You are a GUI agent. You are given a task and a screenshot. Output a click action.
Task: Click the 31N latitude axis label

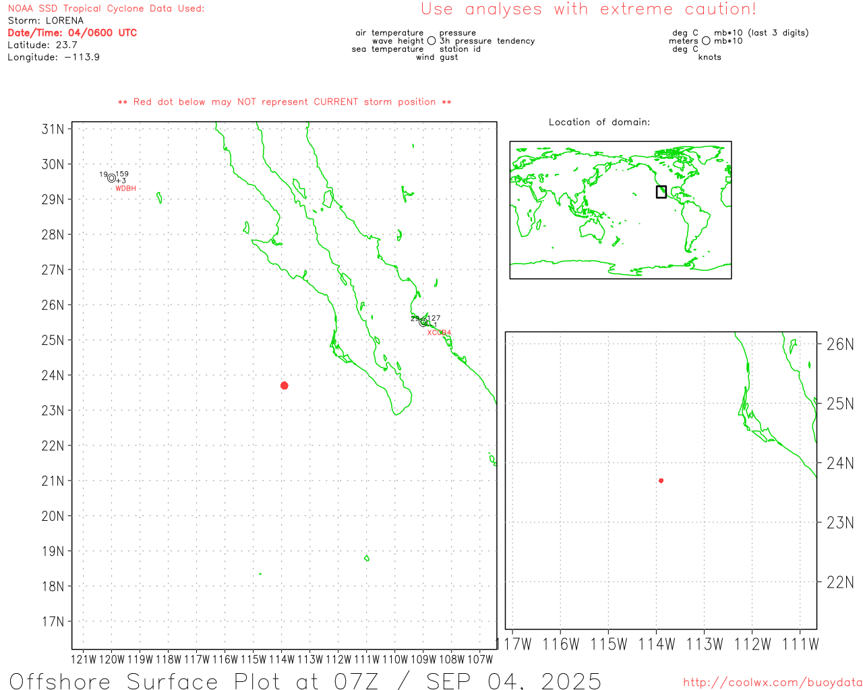[53, 129]
